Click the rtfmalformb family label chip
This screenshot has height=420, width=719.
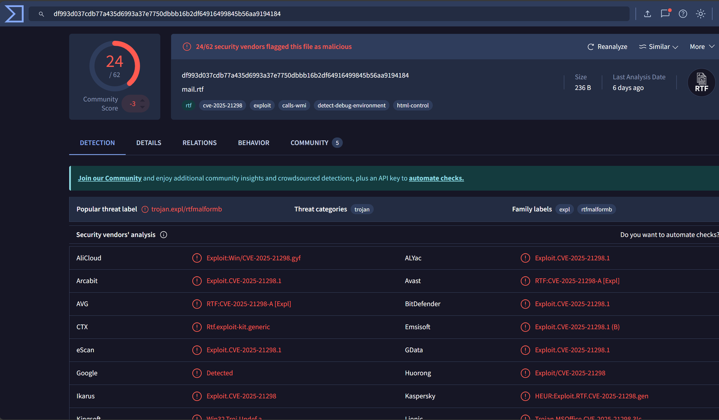(596, 209)
